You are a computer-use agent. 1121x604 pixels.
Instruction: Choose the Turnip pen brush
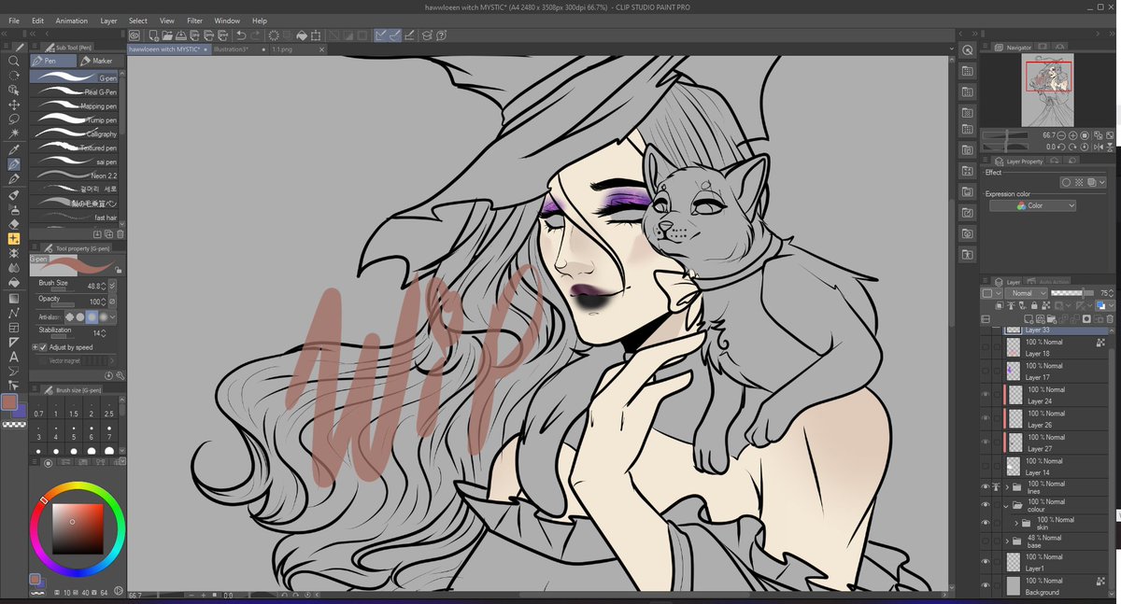[74, 120]
